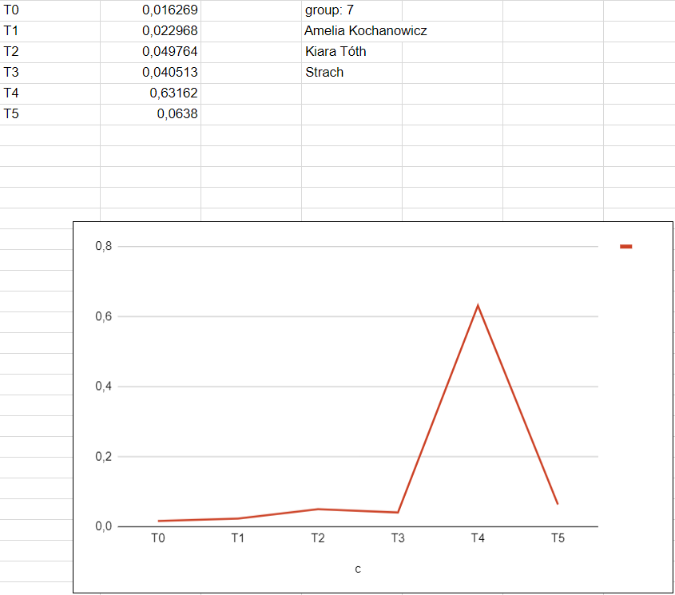The height and width of the screenshot is (595, 675).
Task: Click the red legend marker in chart
Action: [626, 247]
